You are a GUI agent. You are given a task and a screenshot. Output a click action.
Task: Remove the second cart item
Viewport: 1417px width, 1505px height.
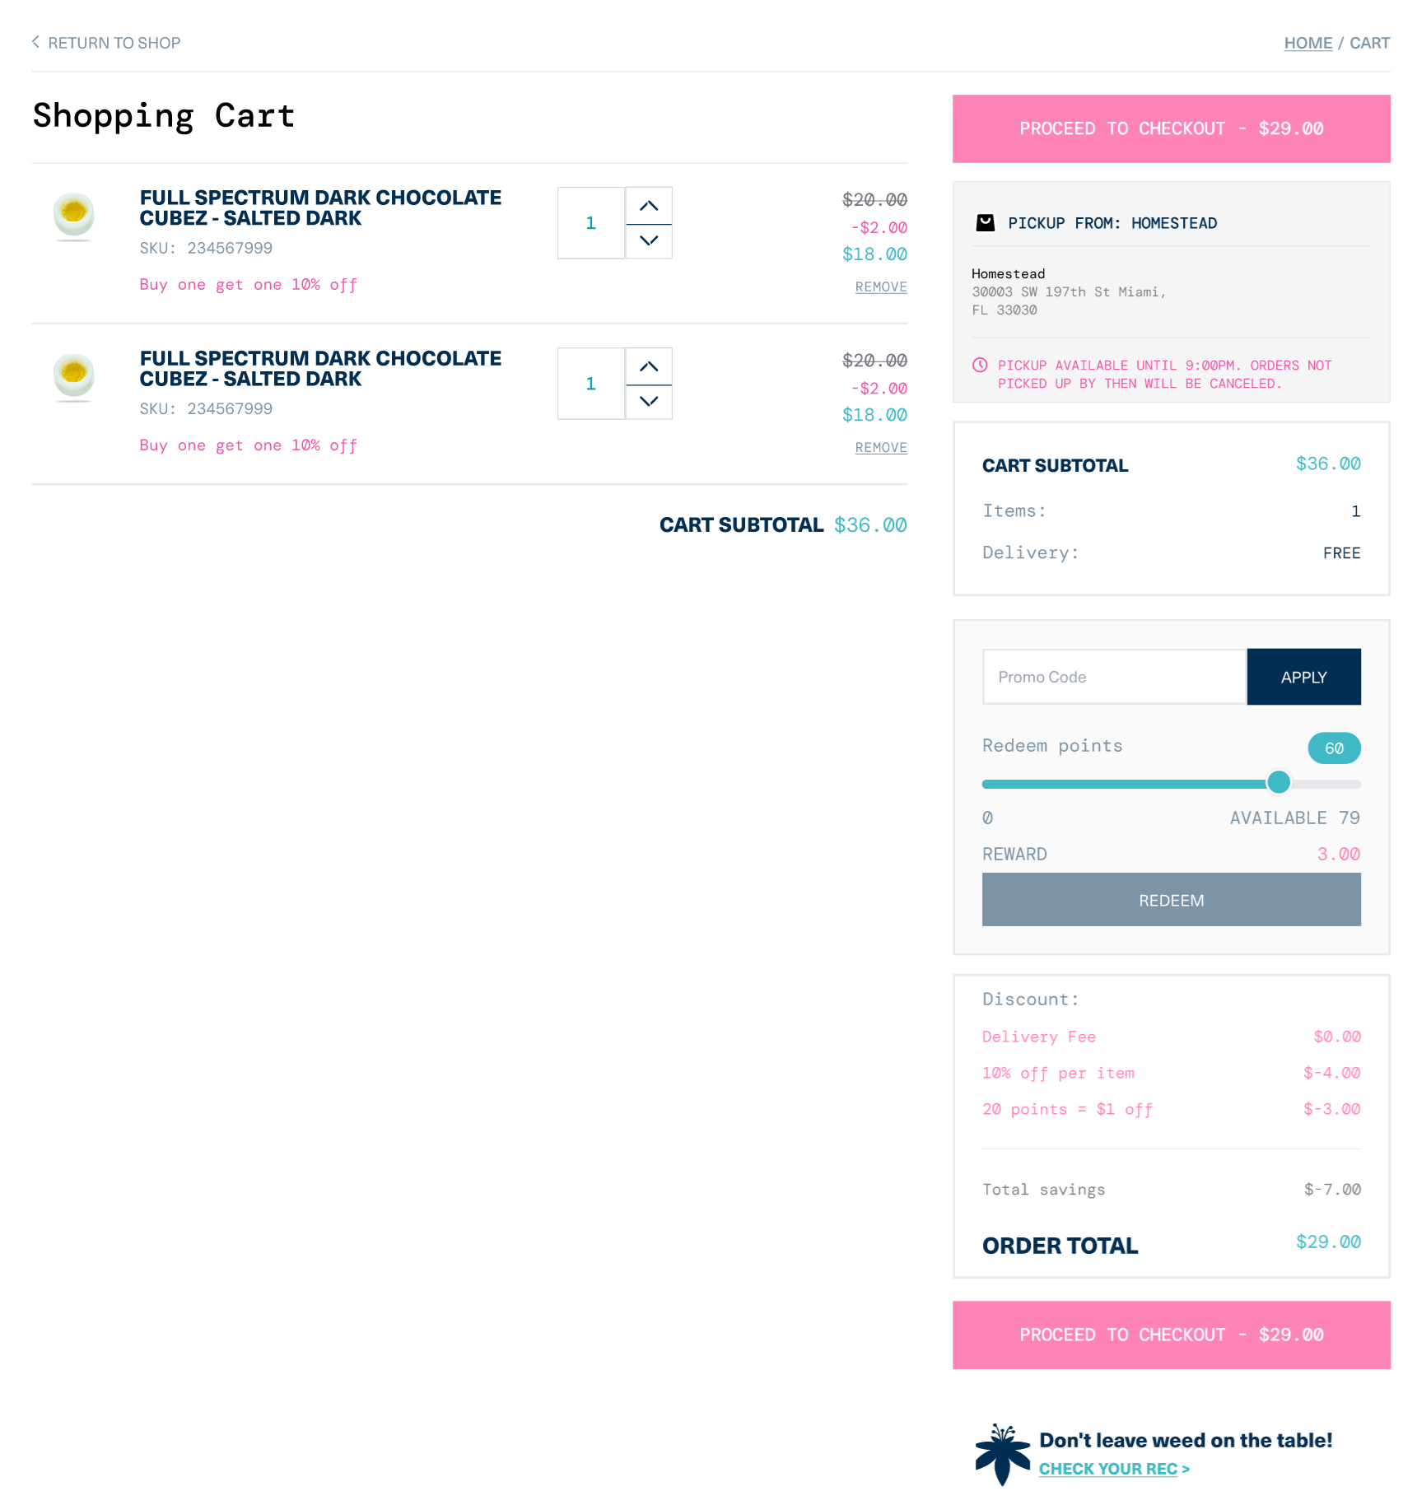tap(881, 447)
